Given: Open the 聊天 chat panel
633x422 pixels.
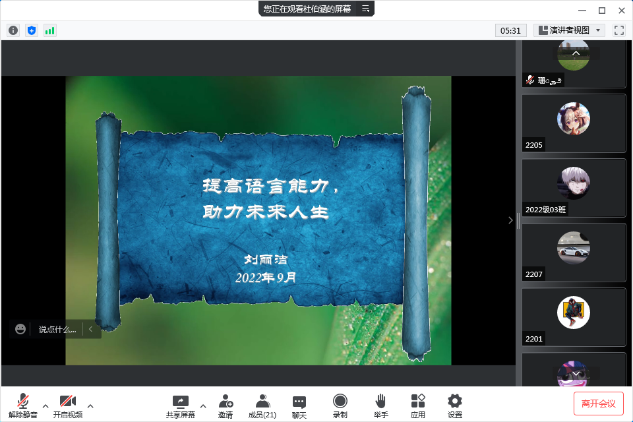Looking at the screenshot, I should coord(299,406).
